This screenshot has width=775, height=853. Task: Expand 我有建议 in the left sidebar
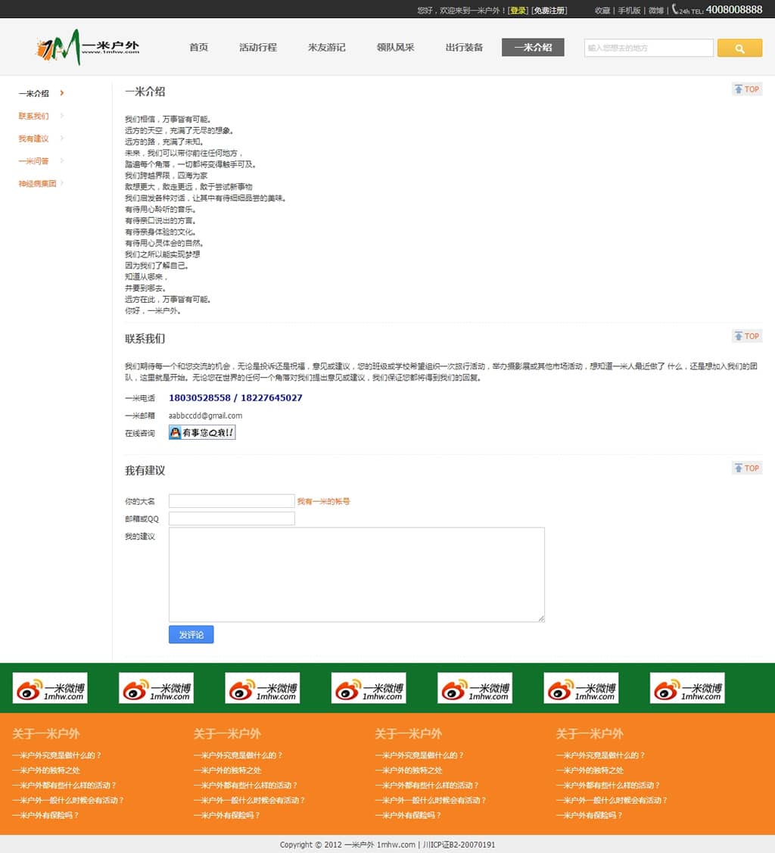pos(34,139)
